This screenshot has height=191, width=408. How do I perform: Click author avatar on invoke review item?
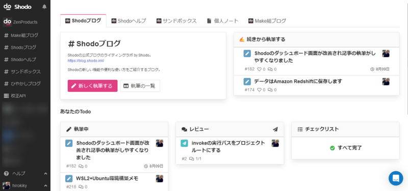point(275,143)
